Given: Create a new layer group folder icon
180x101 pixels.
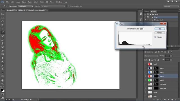Looking at the screenshot, I should [x=168, y=100].
